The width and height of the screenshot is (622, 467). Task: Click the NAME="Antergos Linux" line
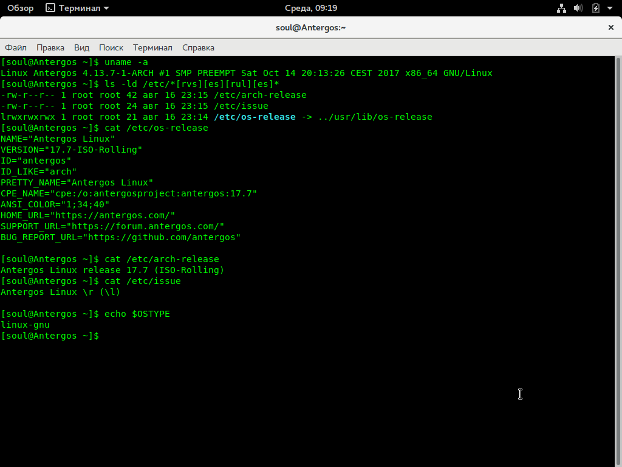pos(58,139)
